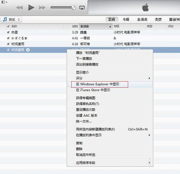Open the 音乐 library selector dropdown
Screen dimensions: 180x174
(11, 19)
